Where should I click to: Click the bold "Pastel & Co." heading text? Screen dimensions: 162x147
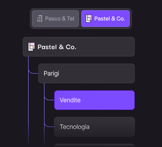click(57, 47)
